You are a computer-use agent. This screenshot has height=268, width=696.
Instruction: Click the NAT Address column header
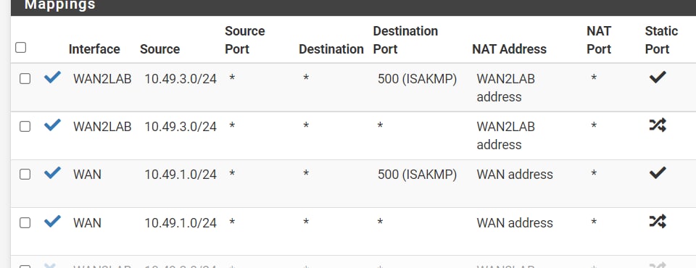pyautogui.click(x=509, y=49)
